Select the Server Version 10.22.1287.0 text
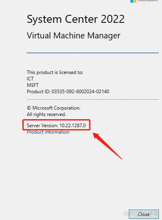Viewport: 162px width, 220px height. click(x=56, y=126)
